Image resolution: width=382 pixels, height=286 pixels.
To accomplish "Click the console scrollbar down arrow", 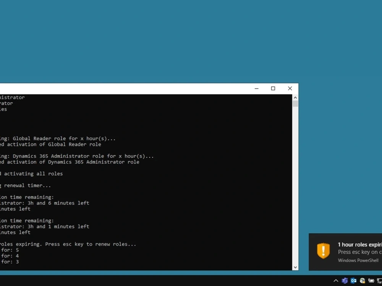I will 295,267.
